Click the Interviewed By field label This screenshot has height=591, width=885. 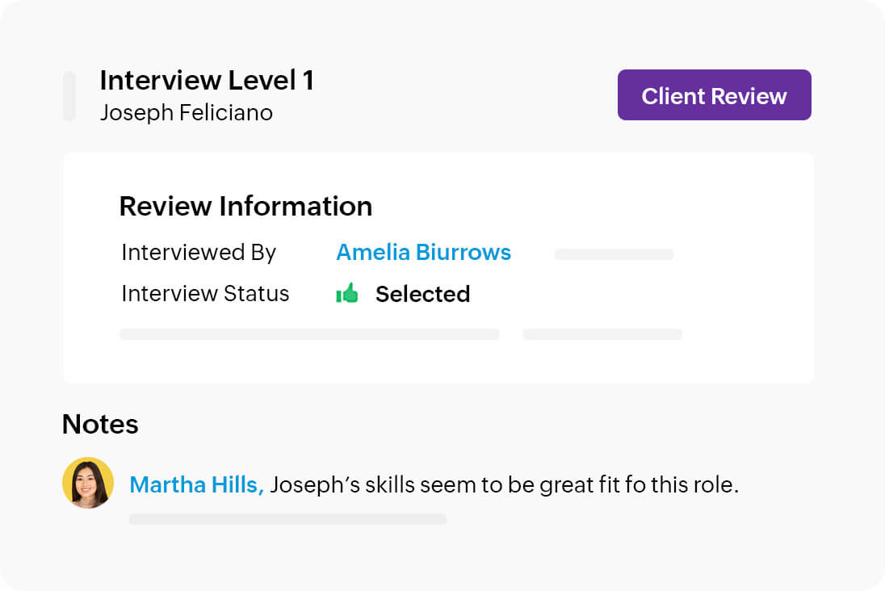tap(199, 253)
